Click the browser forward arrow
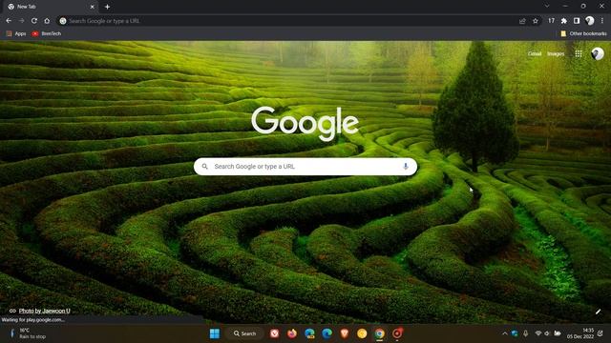Viewport: 611px width, 343px height. click(x=21, y=21)
